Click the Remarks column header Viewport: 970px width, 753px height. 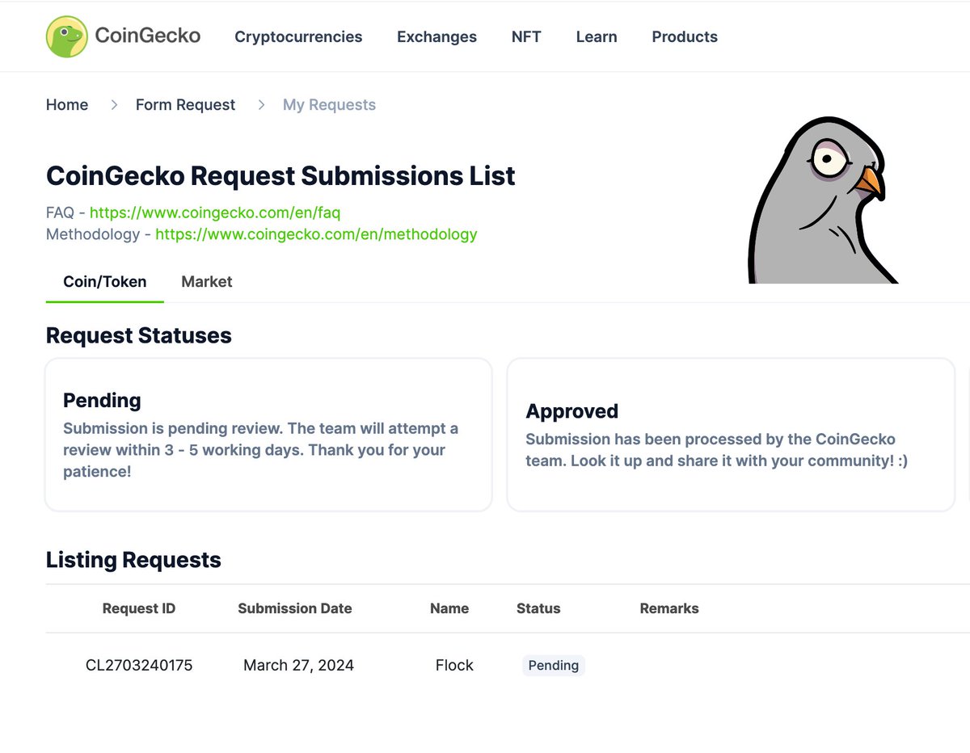(669, 608)
